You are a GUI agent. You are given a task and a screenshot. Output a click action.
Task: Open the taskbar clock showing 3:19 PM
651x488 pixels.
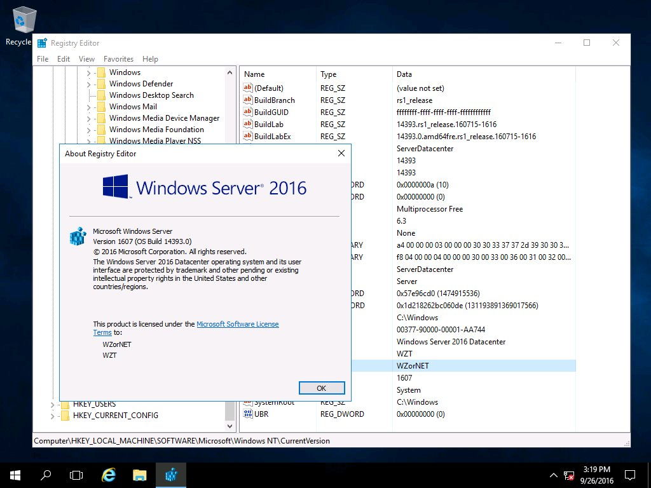click(x=596, y=475)
